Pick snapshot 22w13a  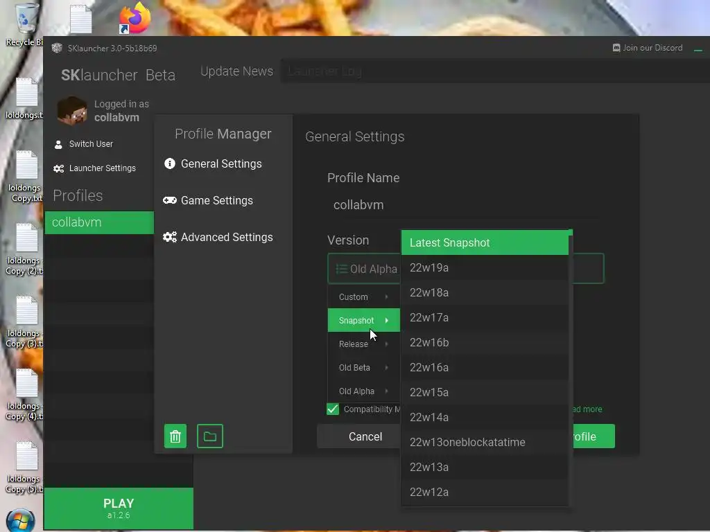click(485, 467)
